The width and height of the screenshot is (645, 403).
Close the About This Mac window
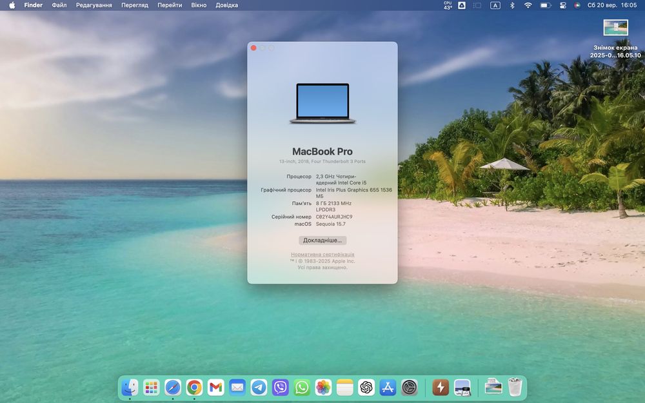253,48
